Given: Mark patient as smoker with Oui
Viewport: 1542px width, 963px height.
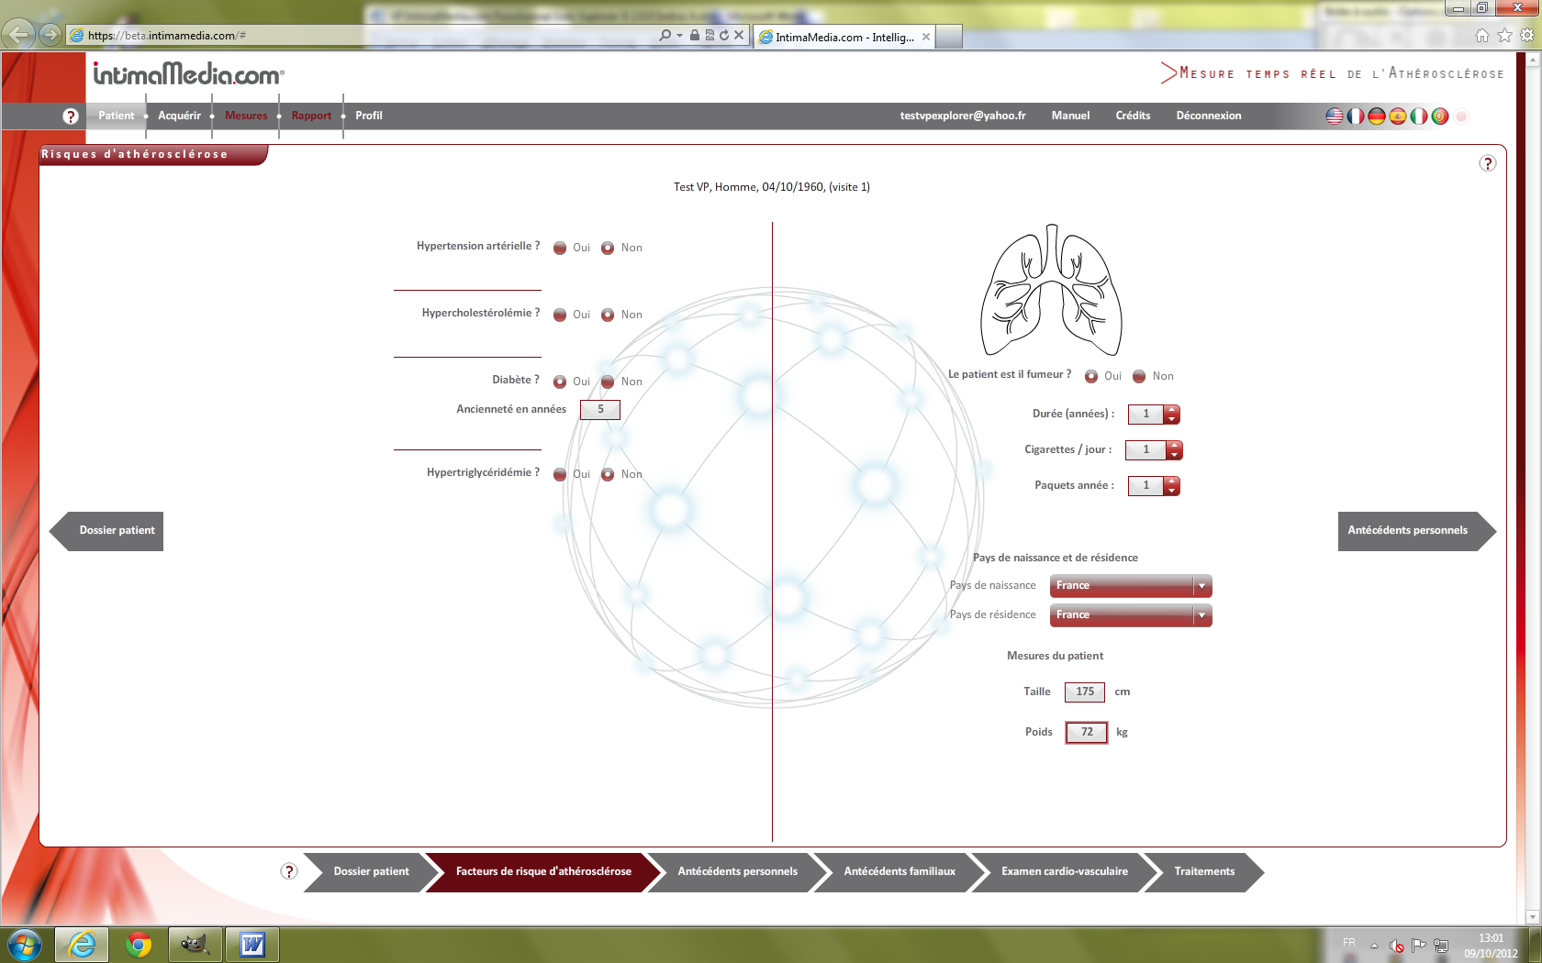Looking at the screenshot, I should (x=1091, y=376).
